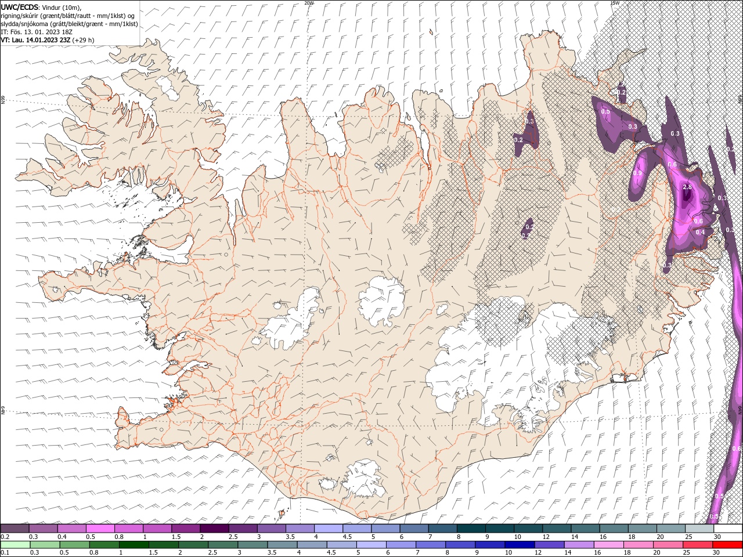The height and width of the screenshot is (557, 743).
Task: Click the 20W longitude label
Action: pos(309,3)
